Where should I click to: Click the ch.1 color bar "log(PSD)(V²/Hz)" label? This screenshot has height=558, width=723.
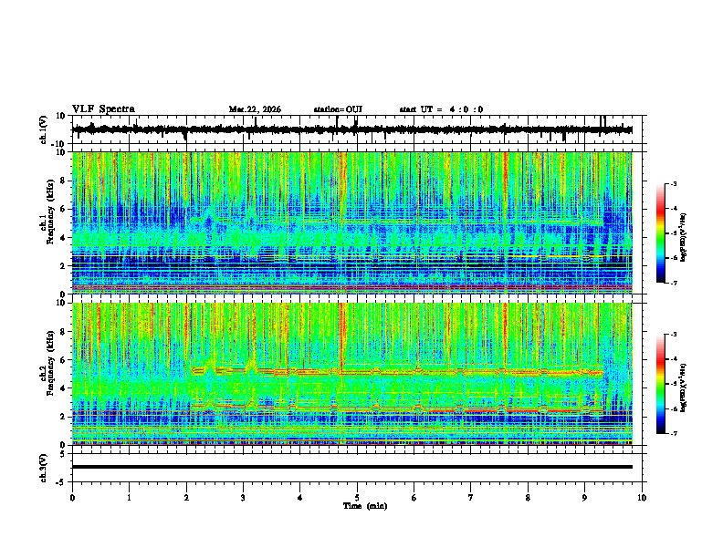(684, 238)
